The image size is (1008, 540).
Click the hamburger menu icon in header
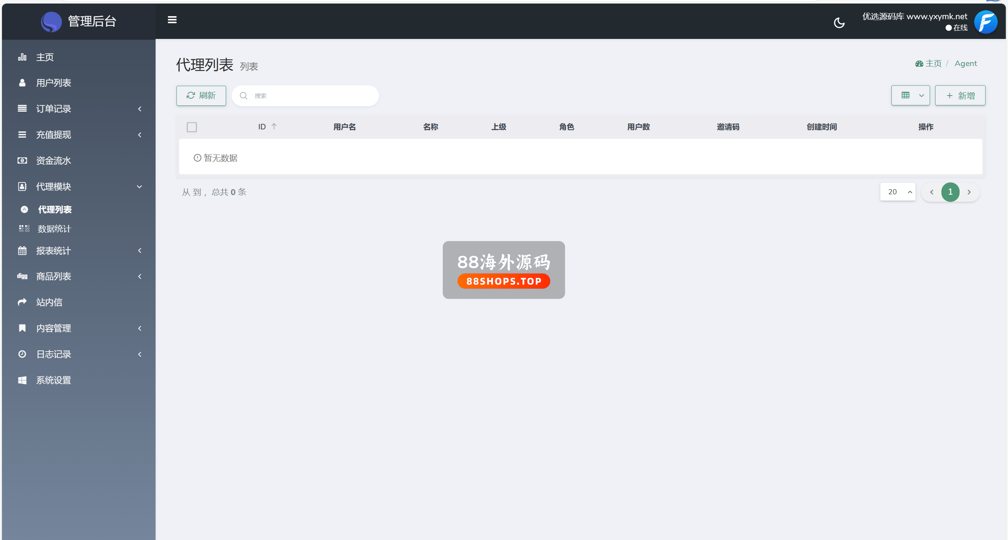172,20
